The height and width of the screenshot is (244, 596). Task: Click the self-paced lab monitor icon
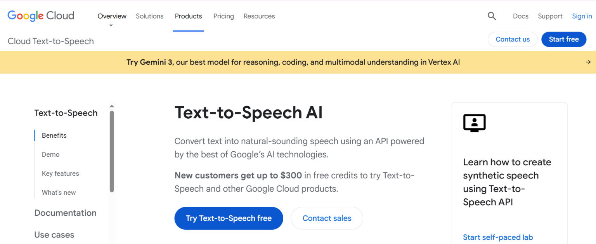tap(474, 123)
